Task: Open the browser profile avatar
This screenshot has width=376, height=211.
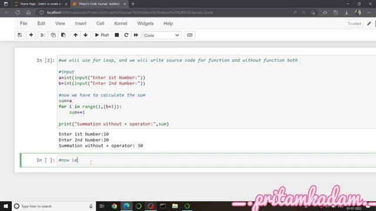Action: click(x=358, y=12)
